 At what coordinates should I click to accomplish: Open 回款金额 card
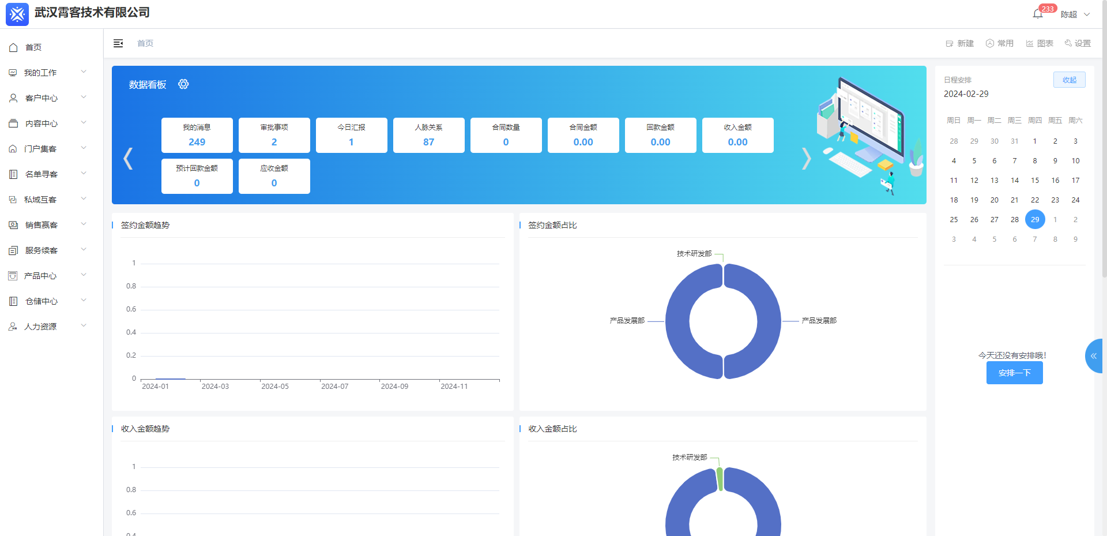(661, 135)
